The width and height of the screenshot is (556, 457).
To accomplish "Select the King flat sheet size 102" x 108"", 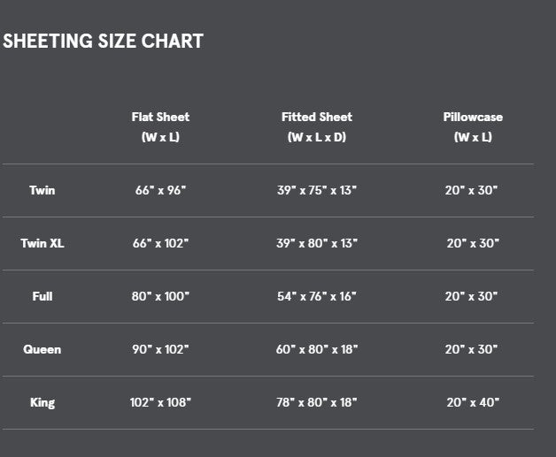I will (x=160, y=402).
